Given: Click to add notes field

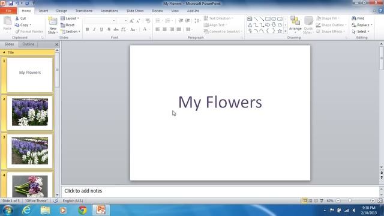Looking at the screenshot, I should 220,191.
